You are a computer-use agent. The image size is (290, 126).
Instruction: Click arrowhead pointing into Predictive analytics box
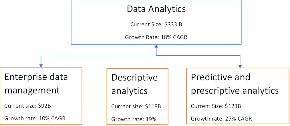[x=240, y=66]
